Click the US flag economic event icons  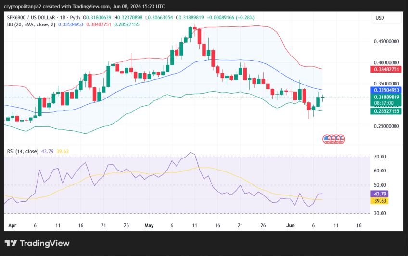[x=333, y=139]
